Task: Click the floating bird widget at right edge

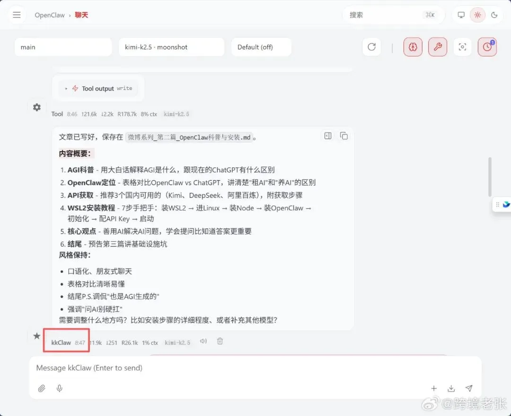Action: [x=502, y=205]
